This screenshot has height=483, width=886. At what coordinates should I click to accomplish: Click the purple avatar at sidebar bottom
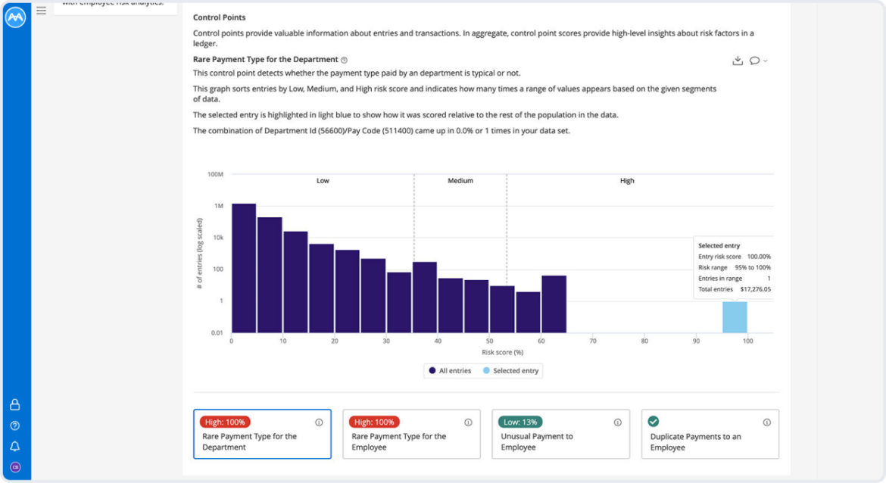pyautogui.click(x=14, y=466)
